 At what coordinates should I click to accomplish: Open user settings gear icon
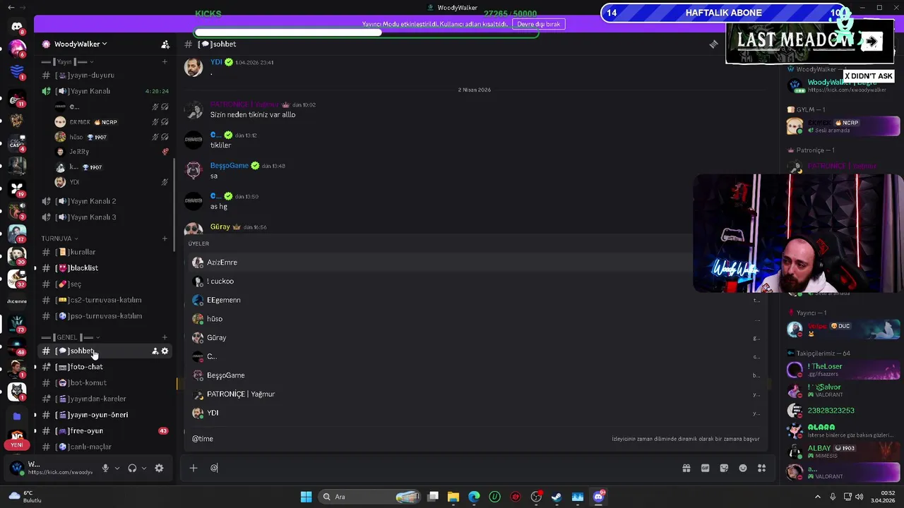[159, 468]
